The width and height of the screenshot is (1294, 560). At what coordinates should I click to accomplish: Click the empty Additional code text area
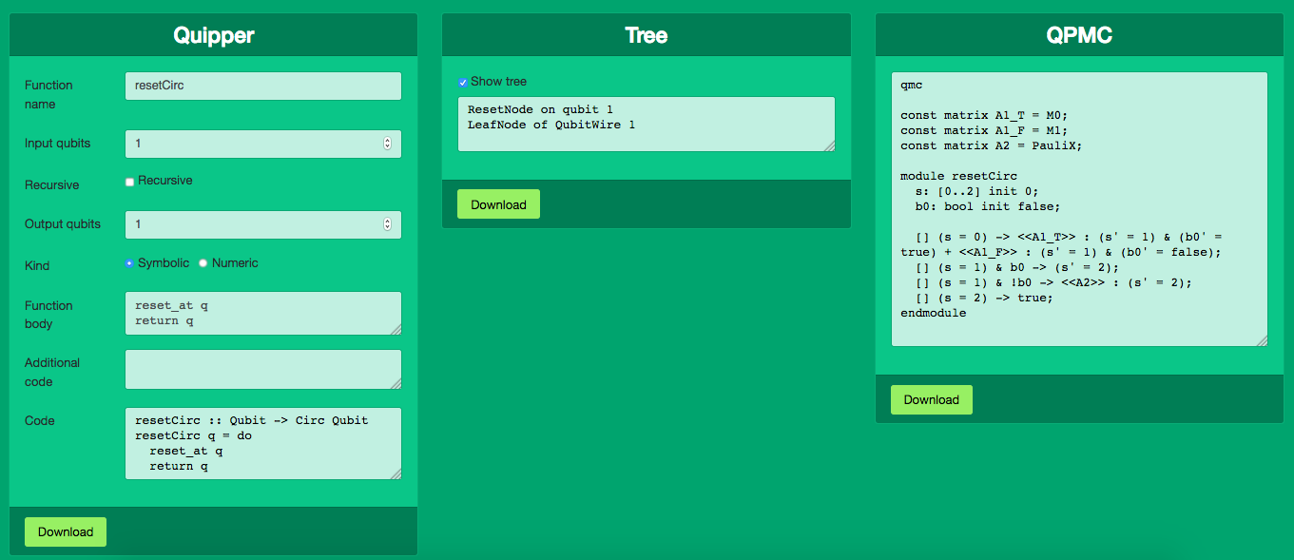point(262,369)
